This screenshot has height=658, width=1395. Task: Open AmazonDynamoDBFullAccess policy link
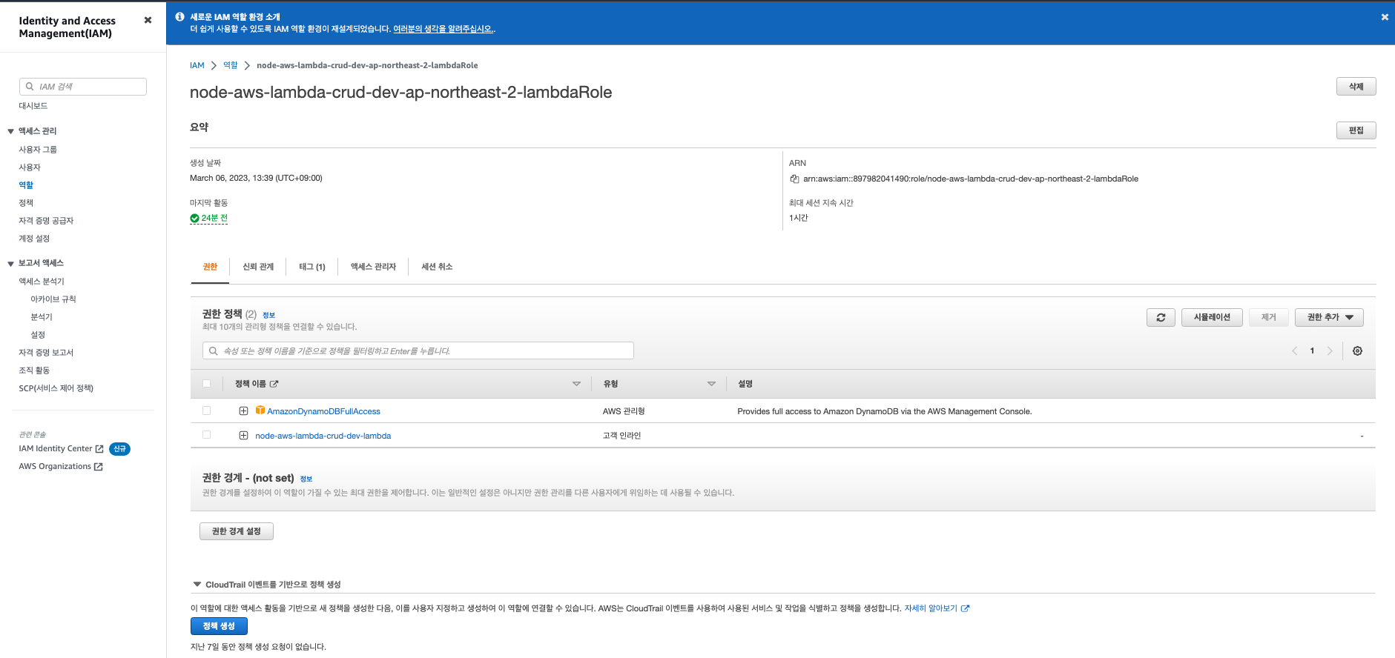(323, 411)
